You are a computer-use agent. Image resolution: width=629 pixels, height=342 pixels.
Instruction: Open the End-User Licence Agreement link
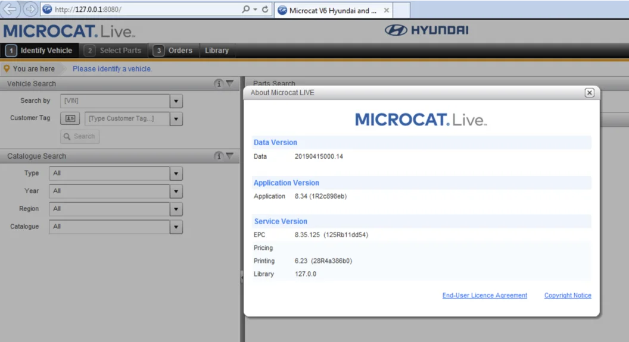[485, 295]
